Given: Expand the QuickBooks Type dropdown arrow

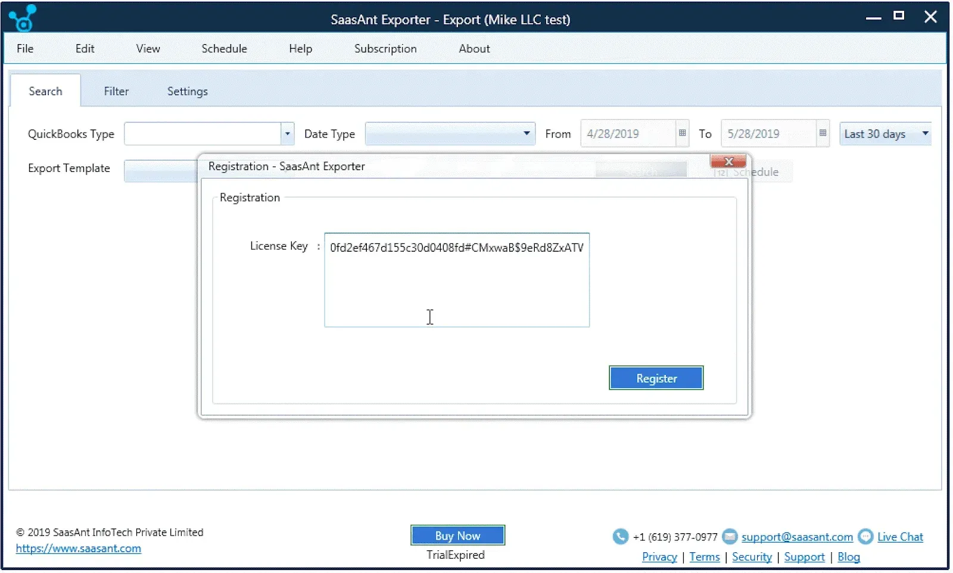Looking at the screenshot, I should coord(287,134).
